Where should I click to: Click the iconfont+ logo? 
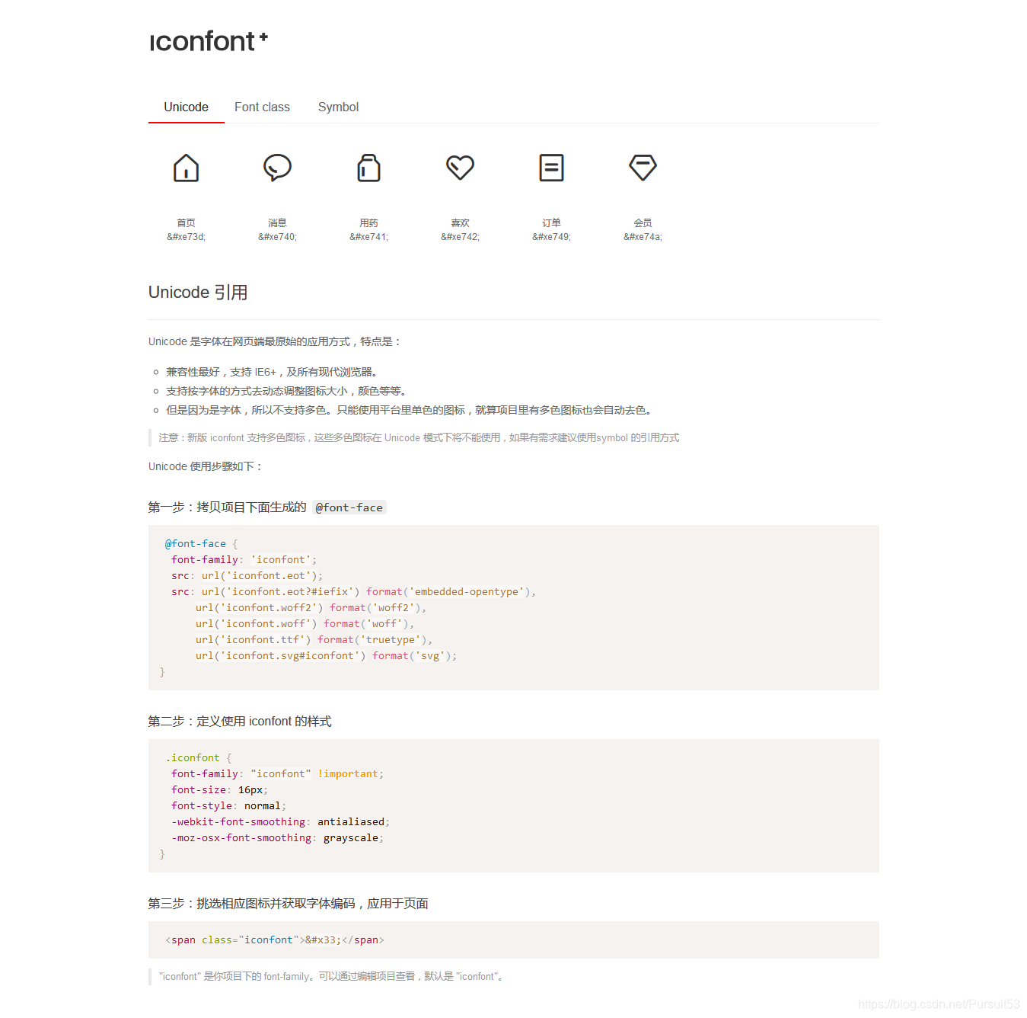(x=209, y=41)
